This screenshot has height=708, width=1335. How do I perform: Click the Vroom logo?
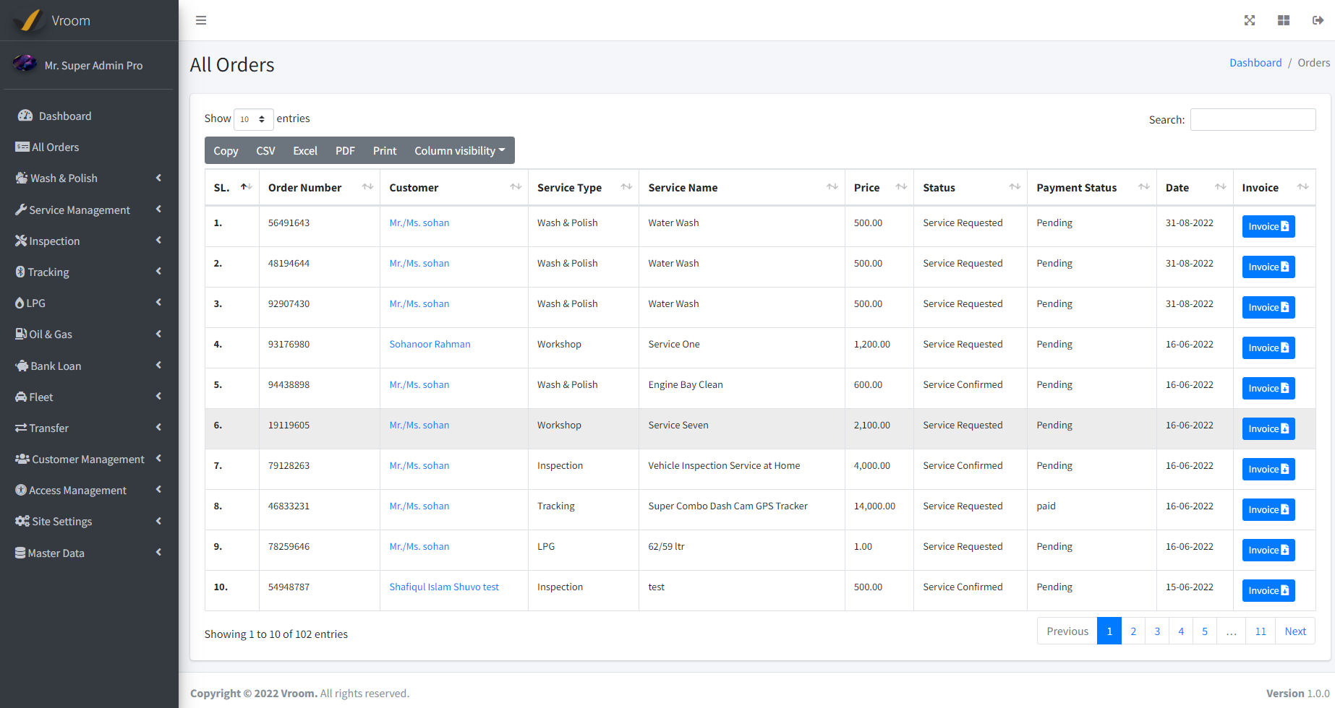30,20
